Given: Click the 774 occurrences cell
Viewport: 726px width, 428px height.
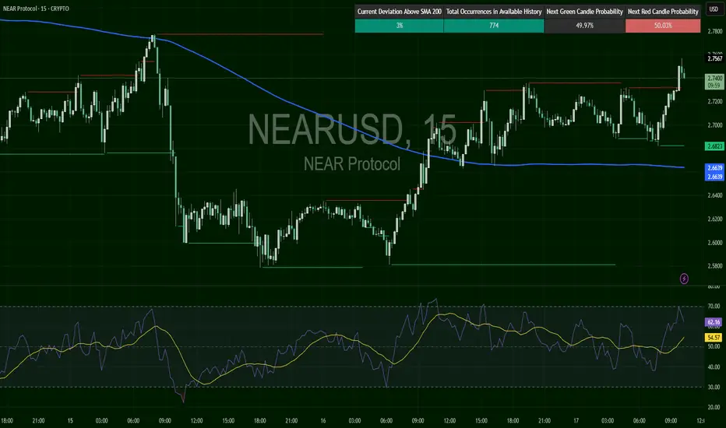Looking at the screenshot, I should click(x=494, y=26).
